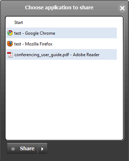Open the Share options arrow dropdown
The width and height of the screenshot is (129, 161).
(x=43, y=148)
